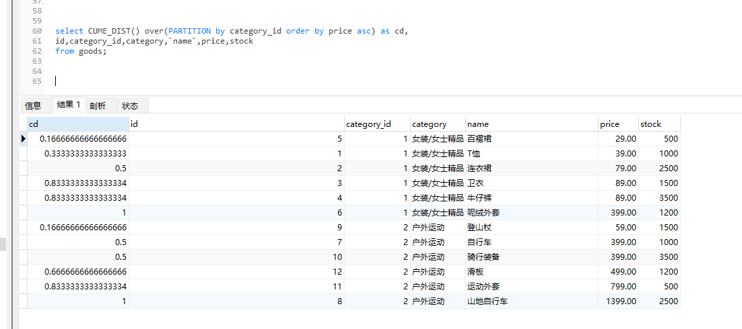
Task: Select the id cell in 滑板 row
Action: 236,272
